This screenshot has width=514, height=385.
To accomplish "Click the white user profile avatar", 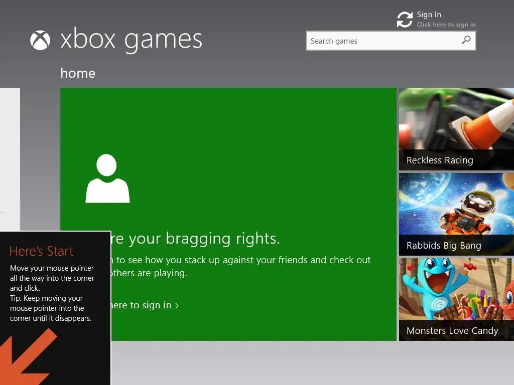I will tap(107, 178).
